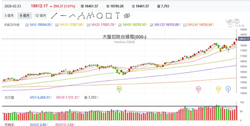The height and width of the screenshot is (126, 250).
Task: Click the 量 7,703 value in volume panel
Action: pyautogui.click(x=90, y=97)
